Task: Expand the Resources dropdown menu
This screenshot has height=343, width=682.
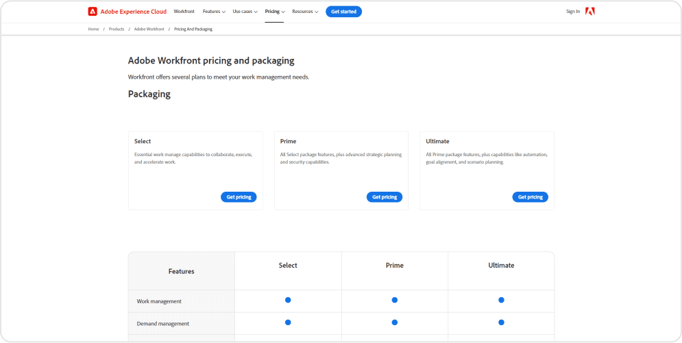Action: click(305, 12)
